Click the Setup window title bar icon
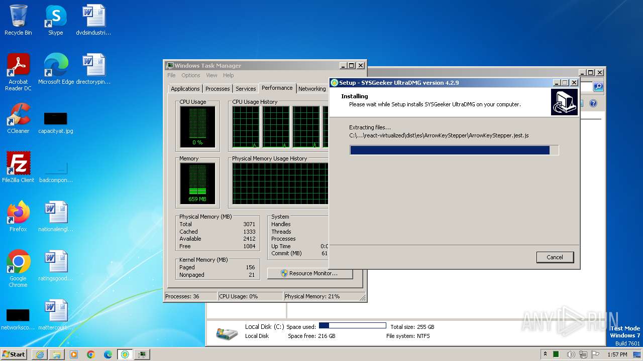 (x=334, y=83)
